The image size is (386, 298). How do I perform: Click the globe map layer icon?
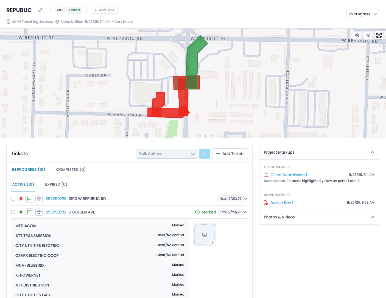(x=357, y=35)
